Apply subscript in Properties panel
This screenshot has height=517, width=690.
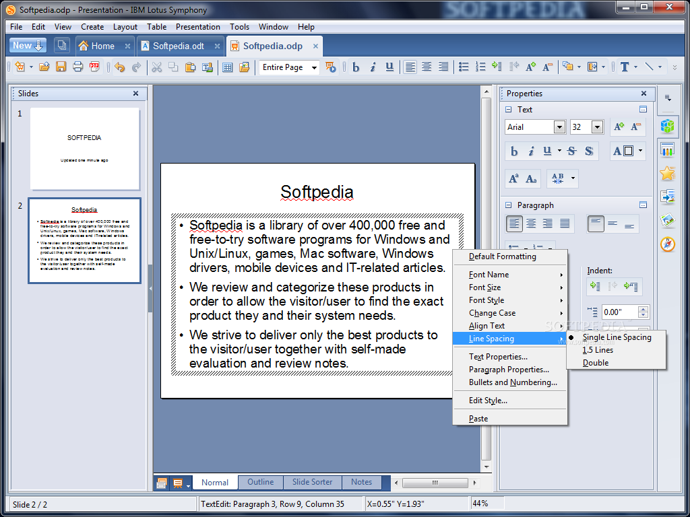click(531, 178)
